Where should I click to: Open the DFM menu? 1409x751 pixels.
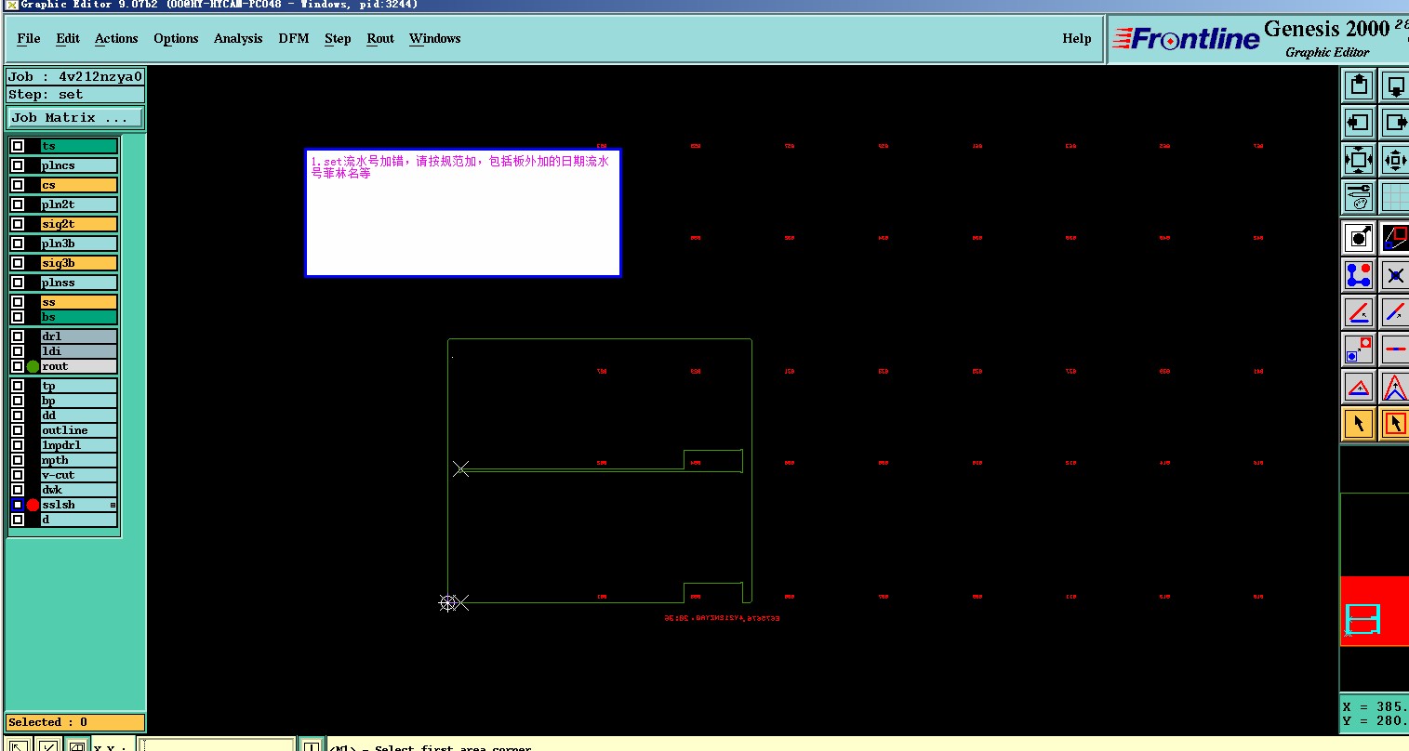point(294,38)
